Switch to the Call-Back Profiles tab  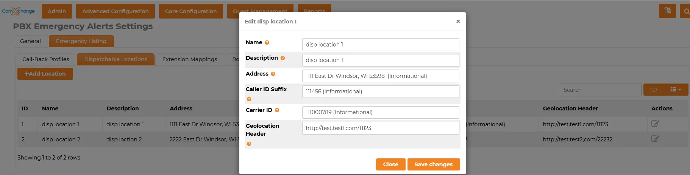tap(46, 59)
